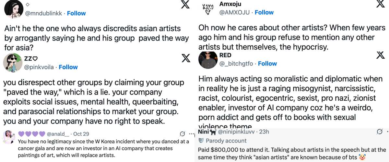Screen dimensions: 389x162
Task: Click the Parody account mask icon
Action: coord(201,141)
